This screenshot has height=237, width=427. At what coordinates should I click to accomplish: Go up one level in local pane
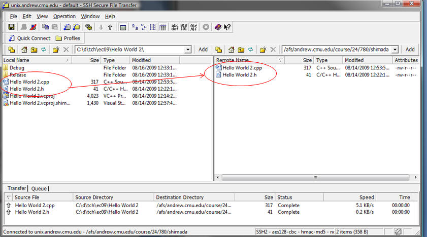click(34, 50)
